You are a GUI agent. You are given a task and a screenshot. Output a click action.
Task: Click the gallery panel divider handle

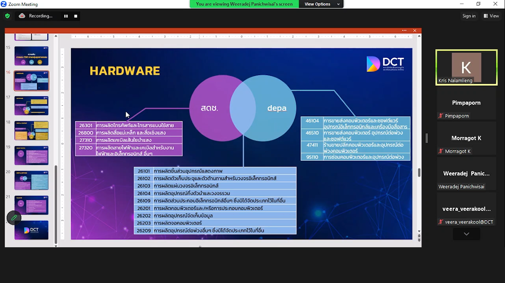point(427,138)
